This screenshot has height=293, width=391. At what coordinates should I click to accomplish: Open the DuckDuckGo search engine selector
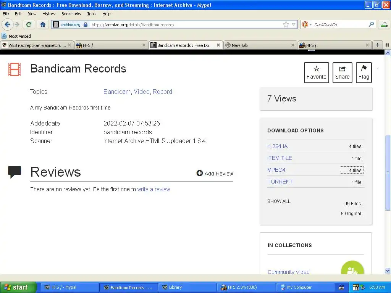click(x=307, y=24)
